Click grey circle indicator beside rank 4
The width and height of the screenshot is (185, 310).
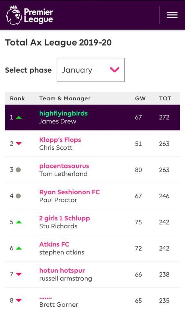click(18, 196)
